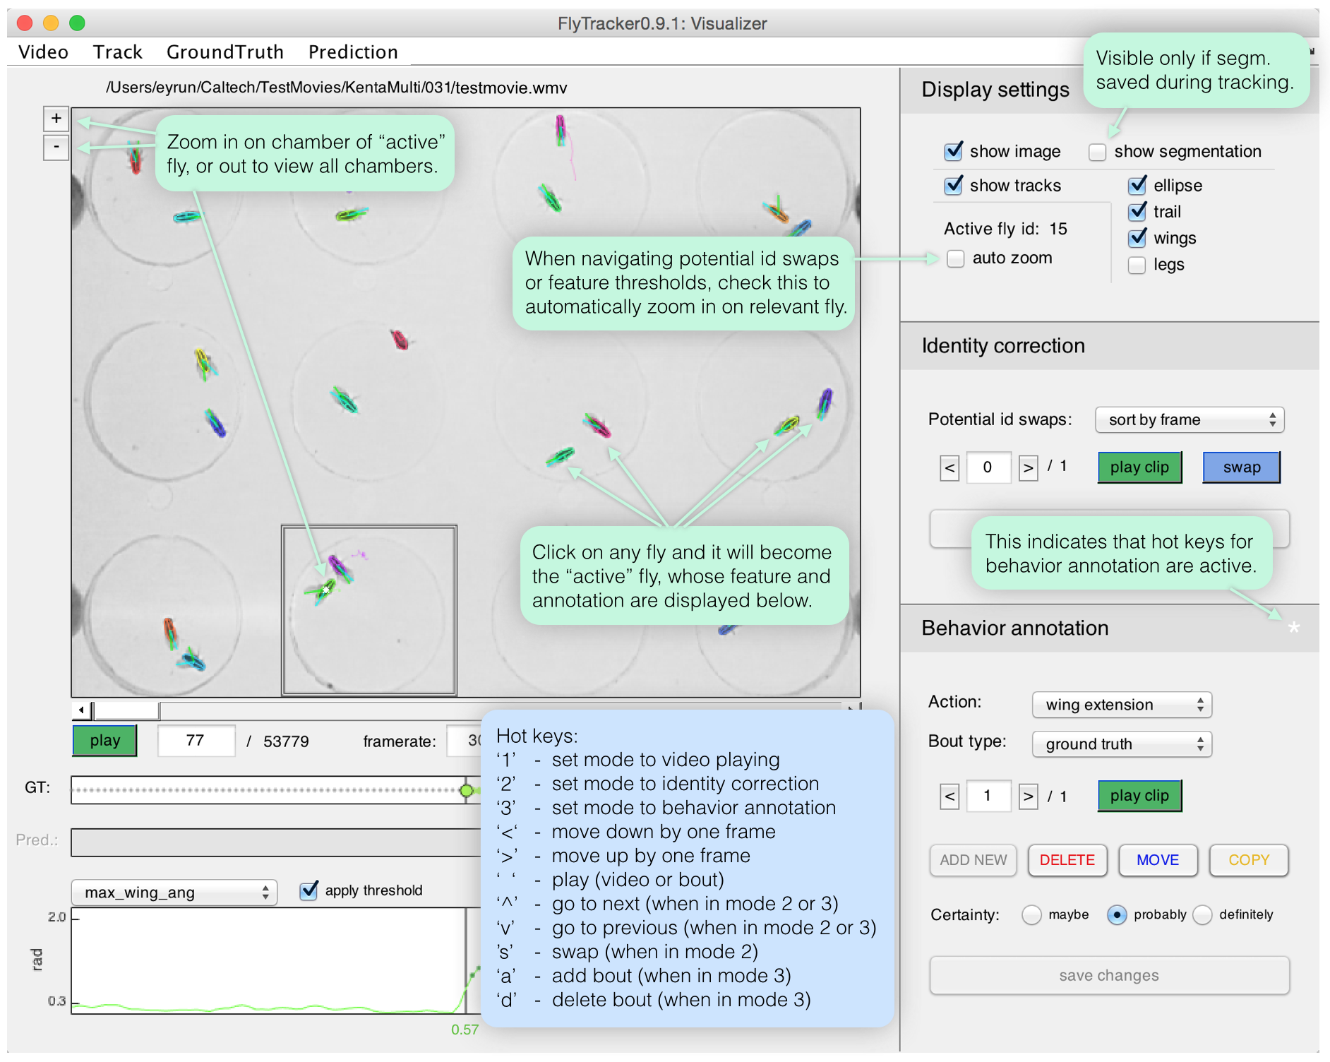This screenshot has width=1330, height=1062.
Task: Go to next behavior bout
Action: tap(1028, 796)
